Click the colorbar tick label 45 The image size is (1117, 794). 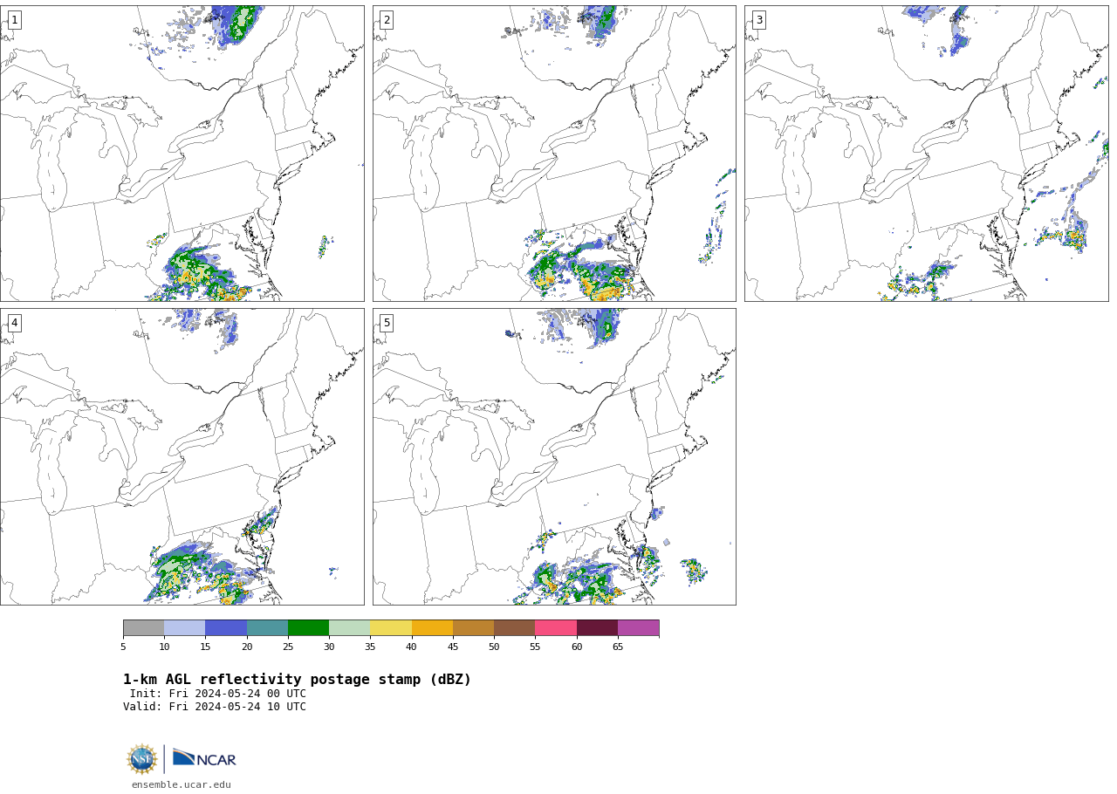(453, 647)
